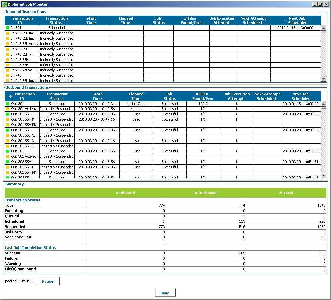Click the Done button

pyautogui.click(x=165, y=293)
